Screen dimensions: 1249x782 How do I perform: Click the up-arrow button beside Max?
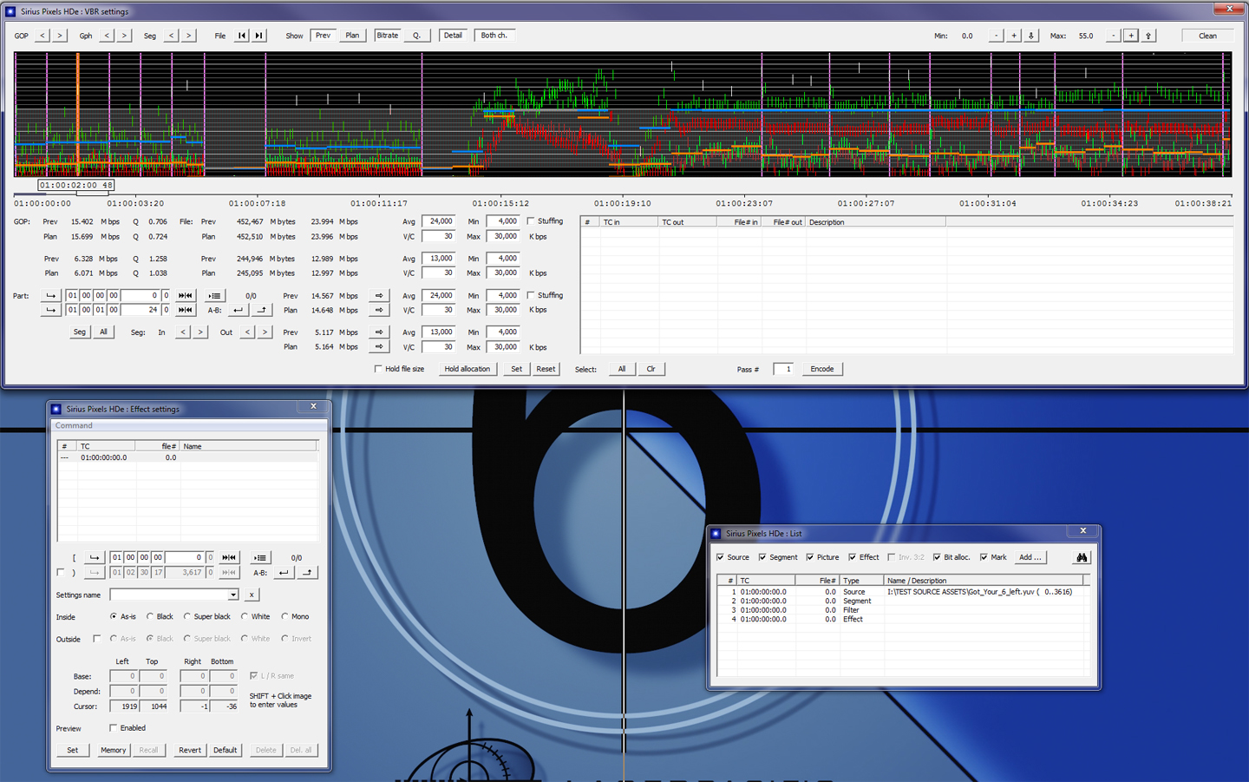coord(1148,36)
